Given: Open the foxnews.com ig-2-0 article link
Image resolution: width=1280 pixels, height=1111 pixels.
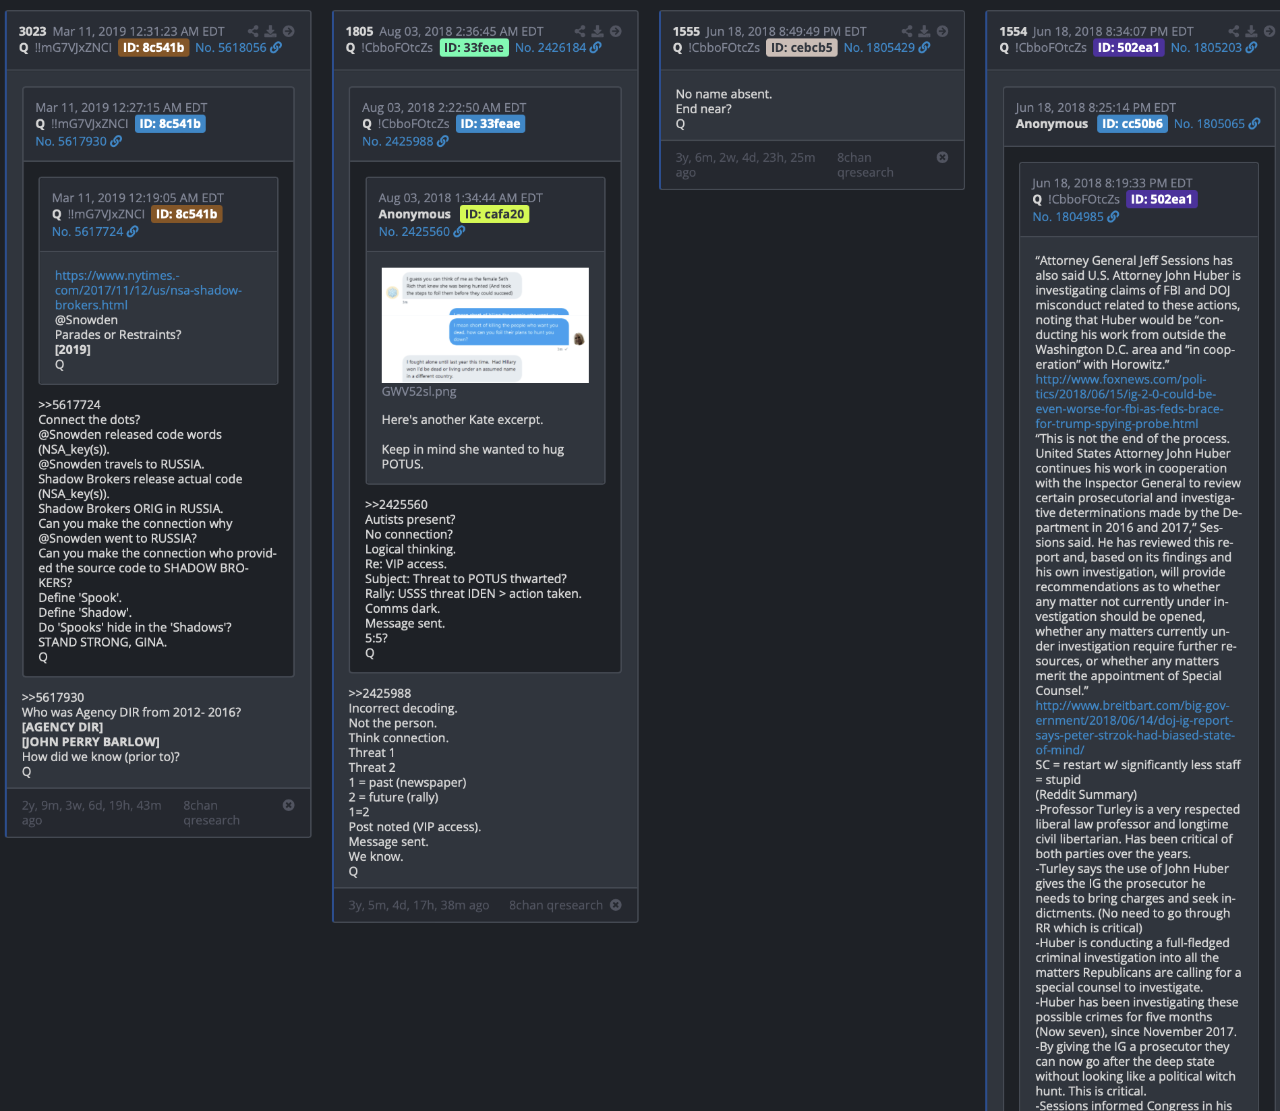Looking at the screenshot, I should pos(1130,402).
